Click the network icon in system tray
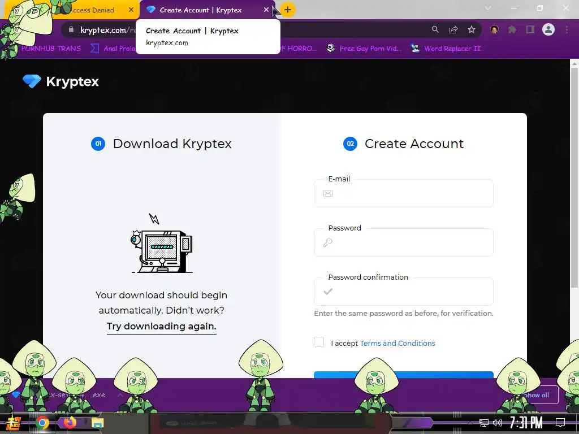Image resolution: width=579 pixels, height=434 pixels. (484, 423)
